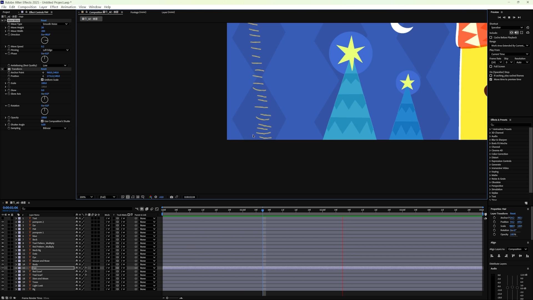This screenshot has height=300, width=533.
Task: Jump to first frame in Preview panel
Action: click(499, 17)
